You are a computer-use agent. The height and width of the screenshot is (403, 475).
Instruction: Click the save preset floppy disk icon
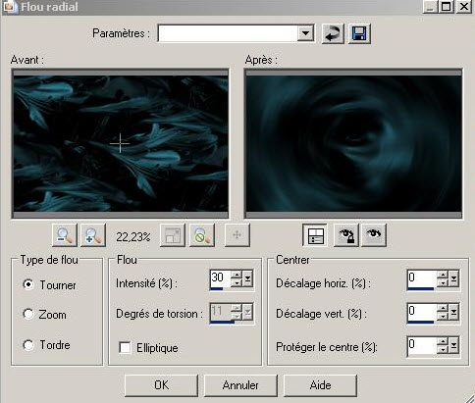(359, 33)
